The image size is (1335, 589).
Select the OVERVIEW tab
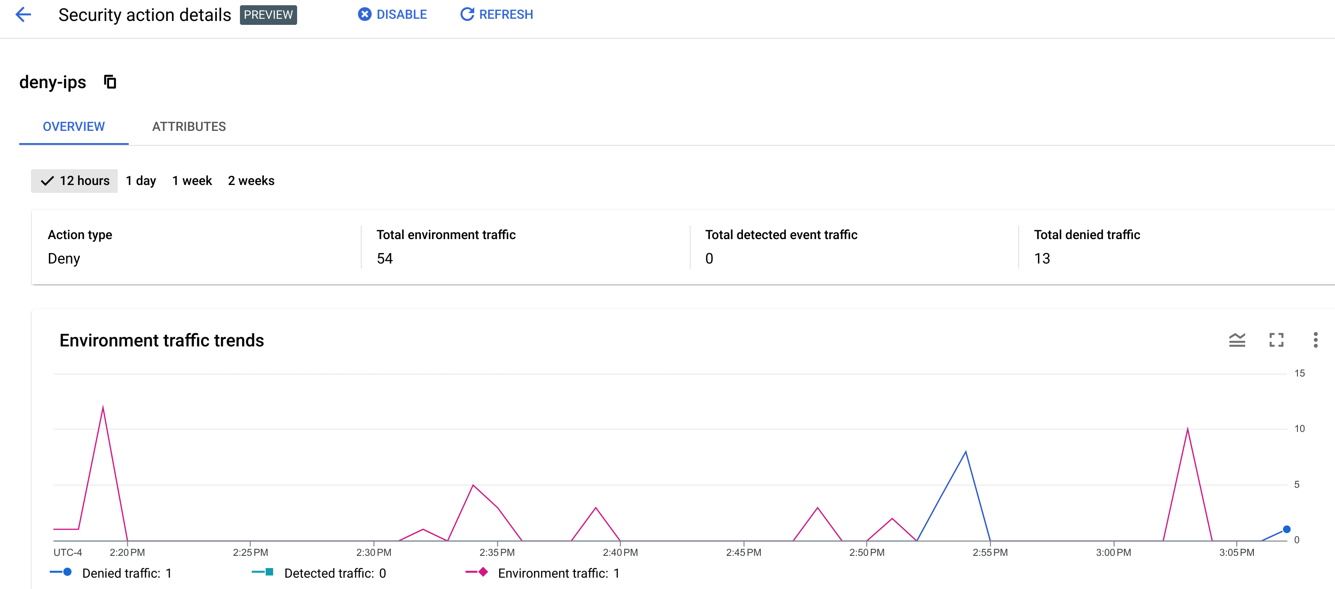[74, 126]
